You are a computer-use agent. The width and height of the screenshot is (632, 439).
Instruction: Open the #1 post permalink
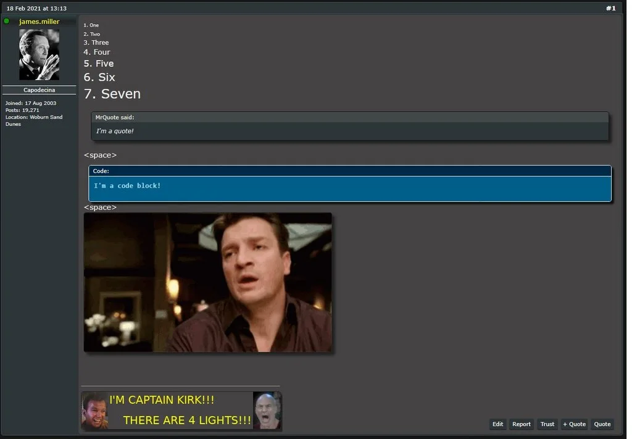610,8
